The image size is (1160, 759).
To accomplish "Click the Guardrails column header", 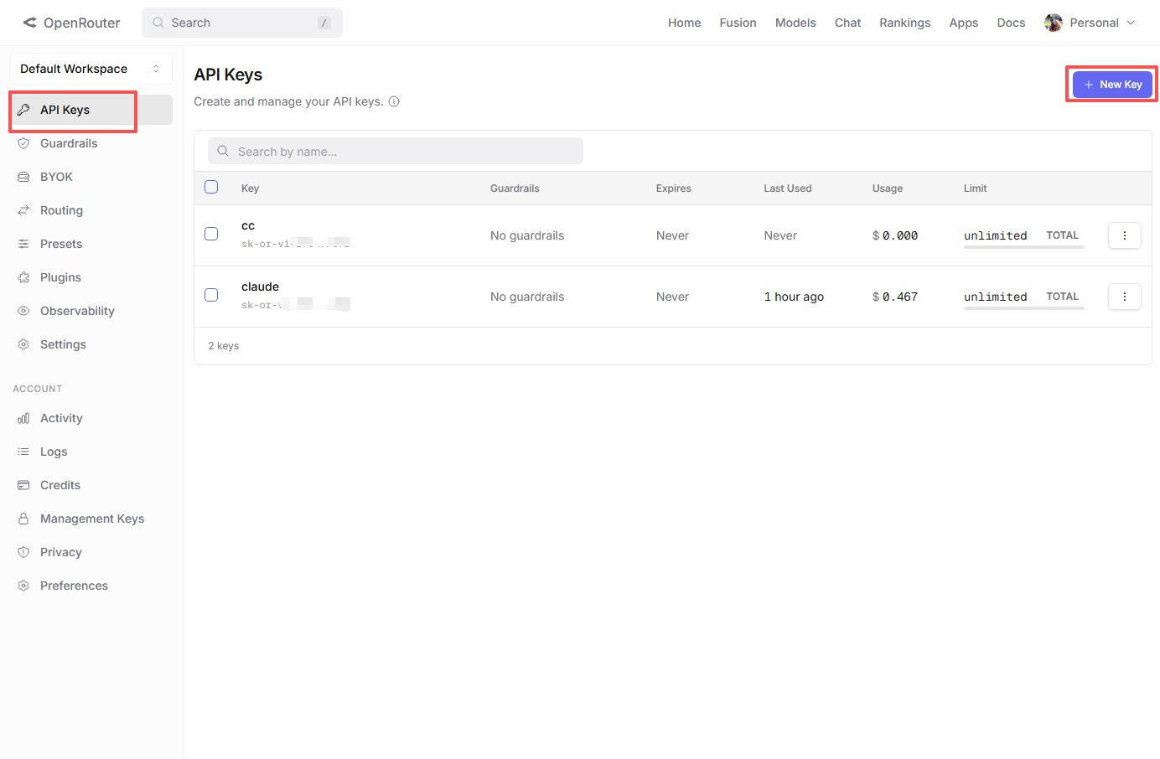I will [x=515, y=188].
